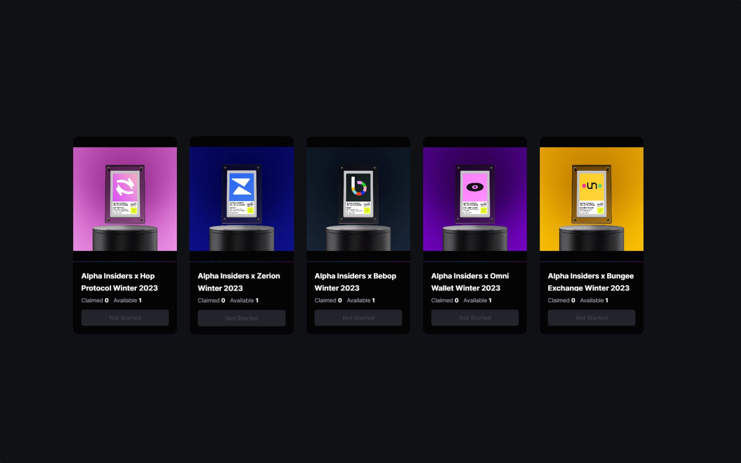Click the Omni Wallet black disc logo
Screen dimensions: 741x463
[475, 187]
